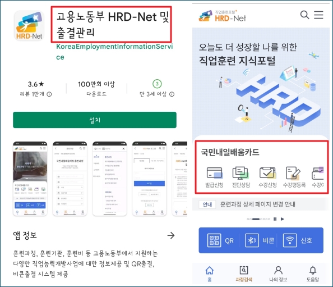The width and height of the screenshot is (333, 287).
Task: Tap the green 설치 install button
Action: [95, 120]
